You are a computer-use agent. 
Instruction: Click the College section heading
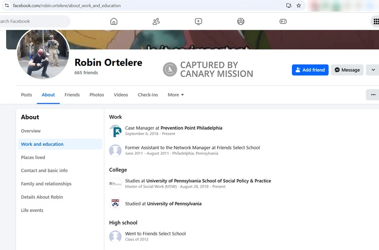click(118, 170)
